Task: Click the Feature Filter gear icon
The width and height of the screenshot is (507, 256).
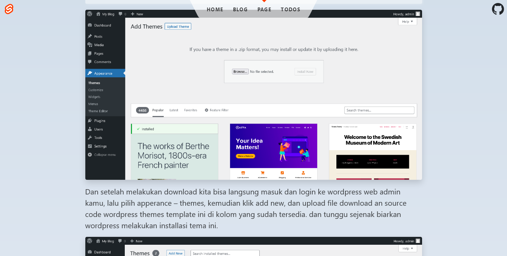Action: [x=206, y=110]
